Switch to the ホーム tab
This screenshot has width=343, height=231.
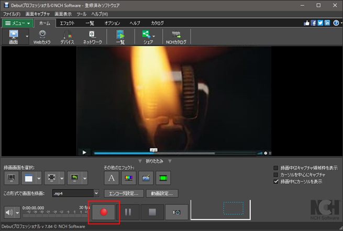point(45,23)
